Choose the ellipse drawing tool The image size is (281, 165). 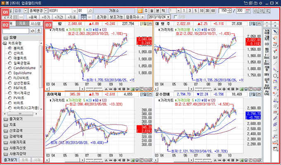pyautogui.click(x=275, y=76)
